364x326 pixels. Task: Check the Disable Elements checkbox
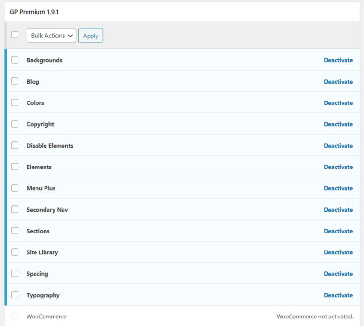pyautogui.click(x=15, y=146)
